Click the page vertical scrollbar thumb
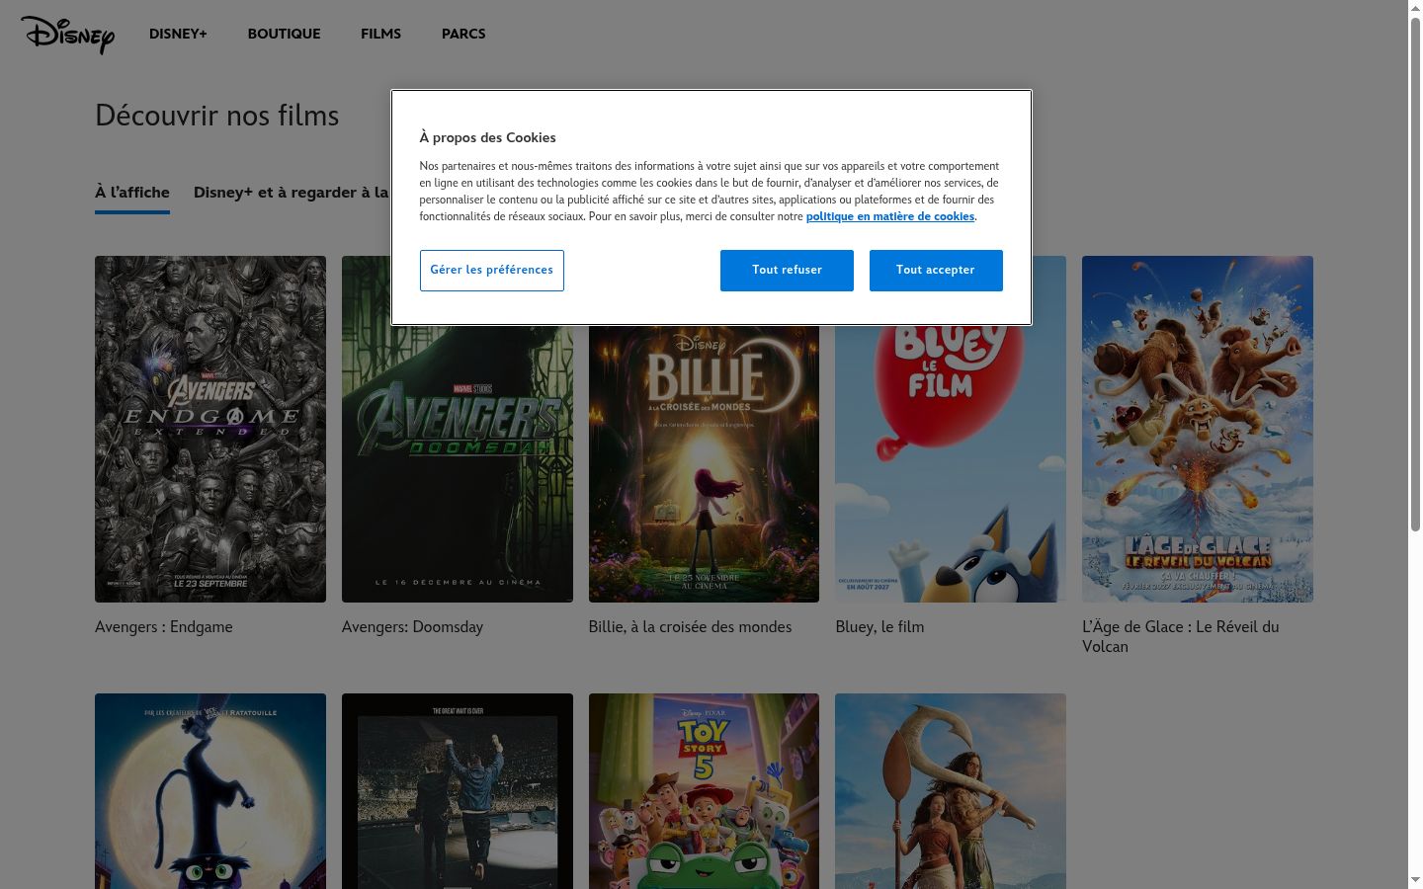 1415,275
